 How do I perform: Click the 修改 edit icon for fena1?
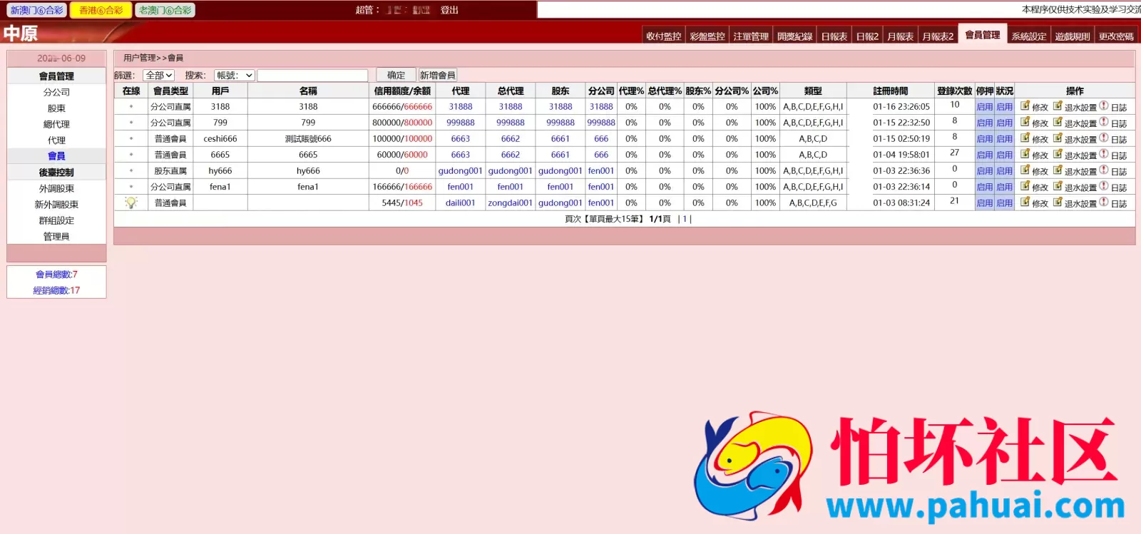click(x=1025, y=186)
